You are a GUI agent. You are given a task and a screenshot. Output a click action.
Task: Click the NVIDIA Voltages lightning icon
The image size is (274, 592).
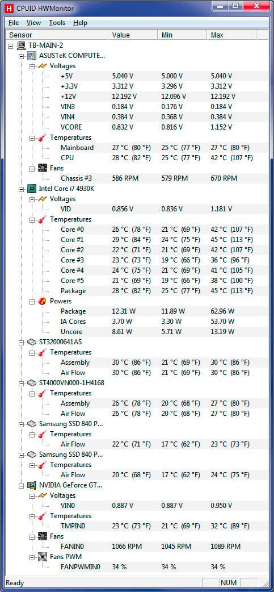click(x=43, y=495)
